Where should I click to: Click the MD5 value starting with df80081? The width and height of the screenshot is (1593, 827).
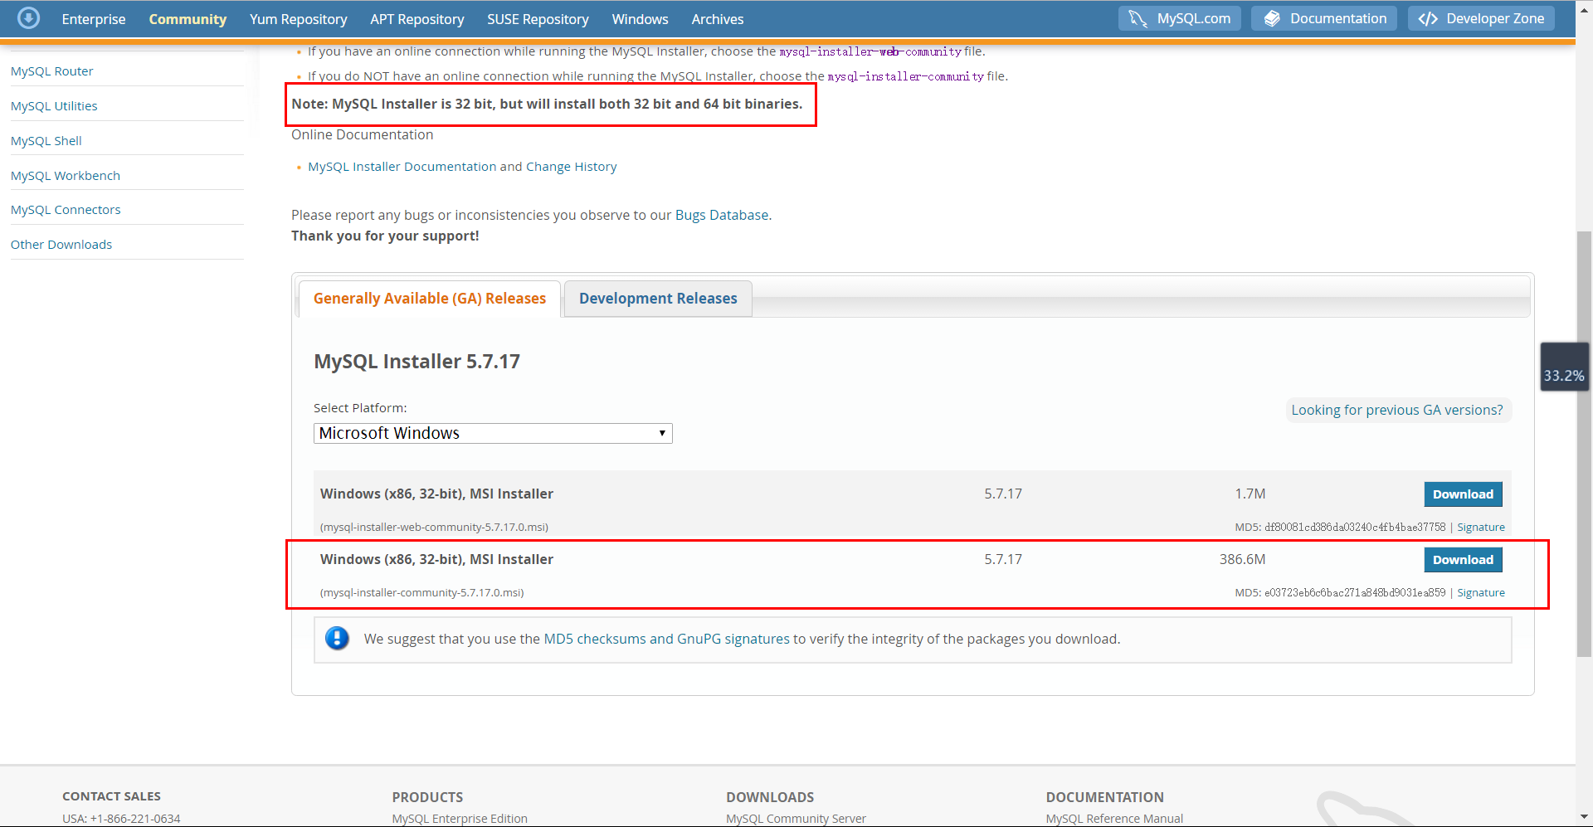pos(1355,528)
